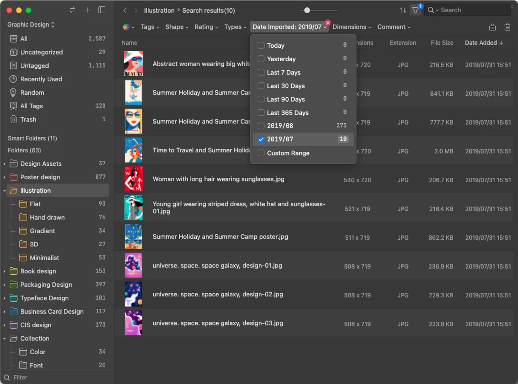Screen dimensions: 518x384
Task: Collapse the Illustration folder
Action: (x=4, y=191)
